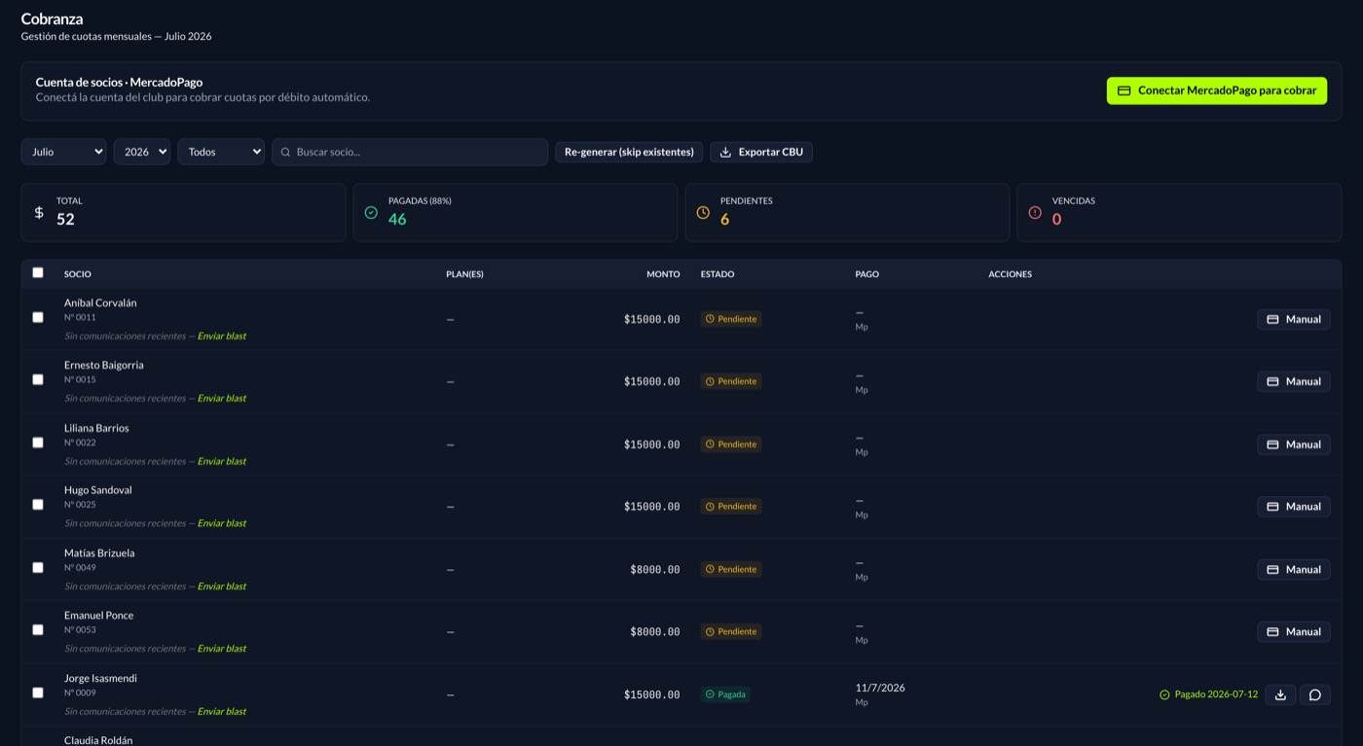Click Manual button for Liliana Barrios
This screenshot has height=746, width=1363.
pyautogui.click(x=1294, y=444)
